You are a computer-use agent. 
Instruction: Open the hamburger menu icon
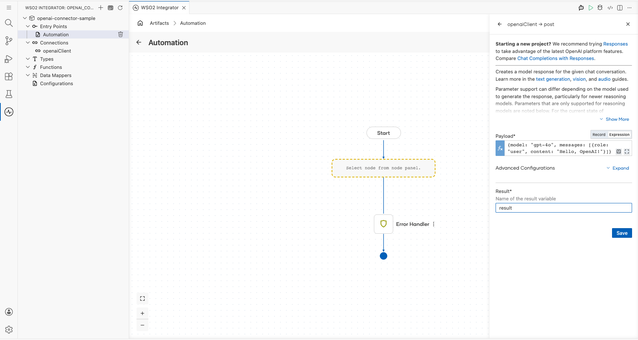(9, 7)
